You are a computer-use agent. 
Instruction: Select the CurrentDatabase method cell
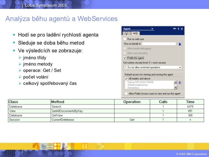82,120
